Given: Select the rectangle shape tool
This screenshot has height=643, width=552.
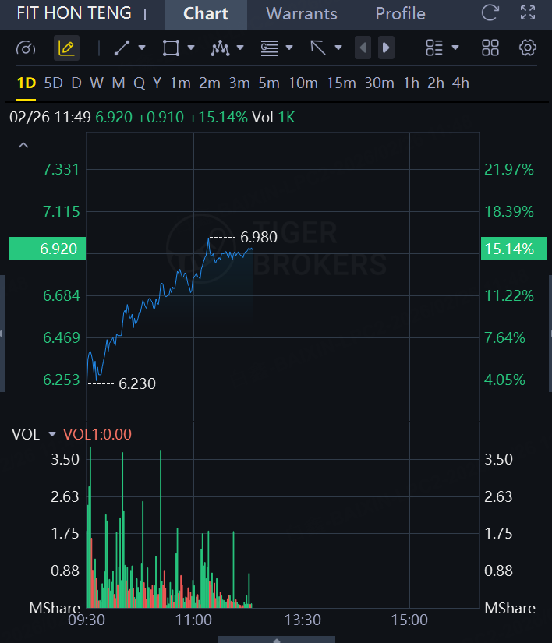Looking at the screenshot, I should tap(171, 48).
